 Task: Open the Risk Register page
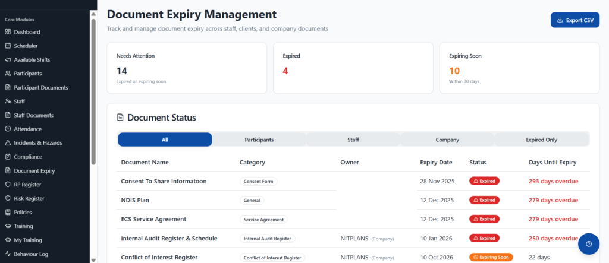pos(29,198)
